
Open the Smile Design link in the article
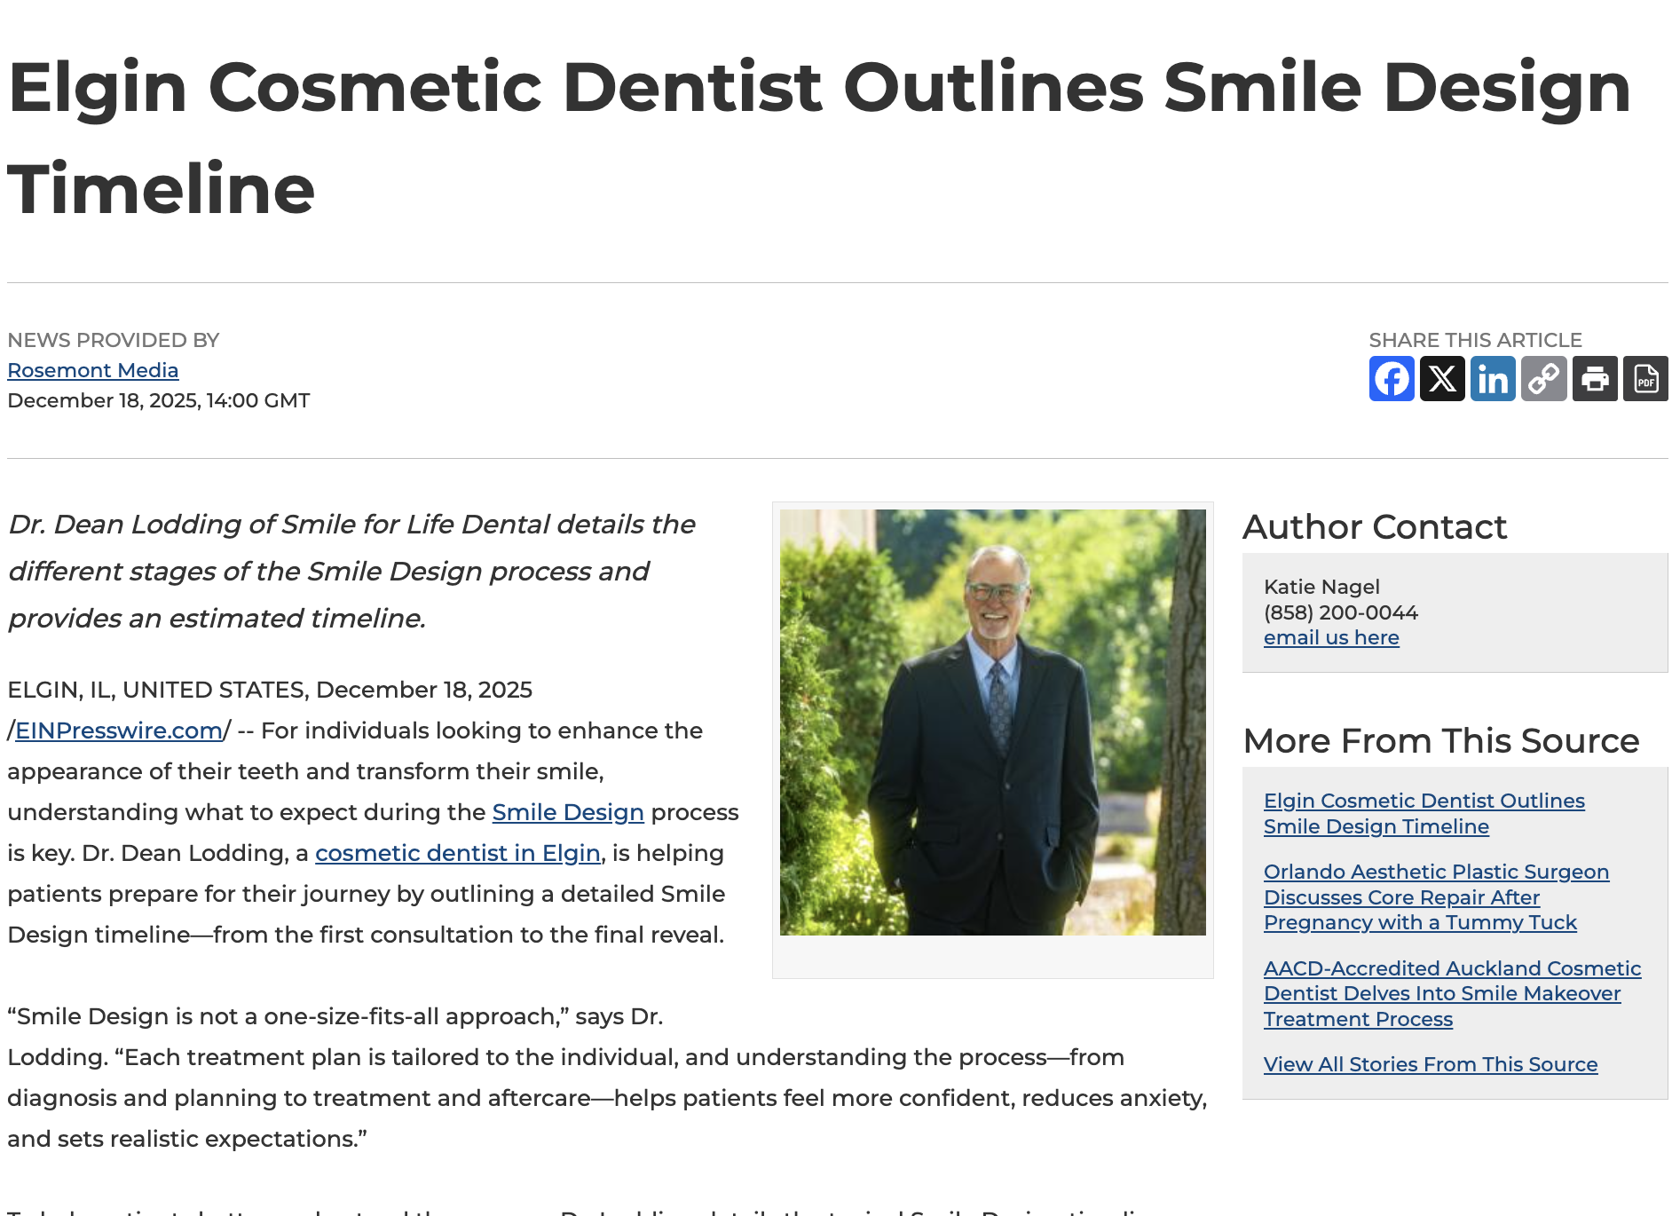[x=567, y=811]
